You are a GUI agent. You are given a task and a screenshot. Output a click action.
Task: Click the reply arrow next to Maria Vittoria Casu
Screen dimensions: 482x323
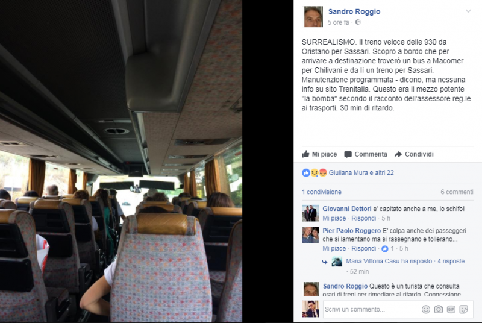pos(325,262)
